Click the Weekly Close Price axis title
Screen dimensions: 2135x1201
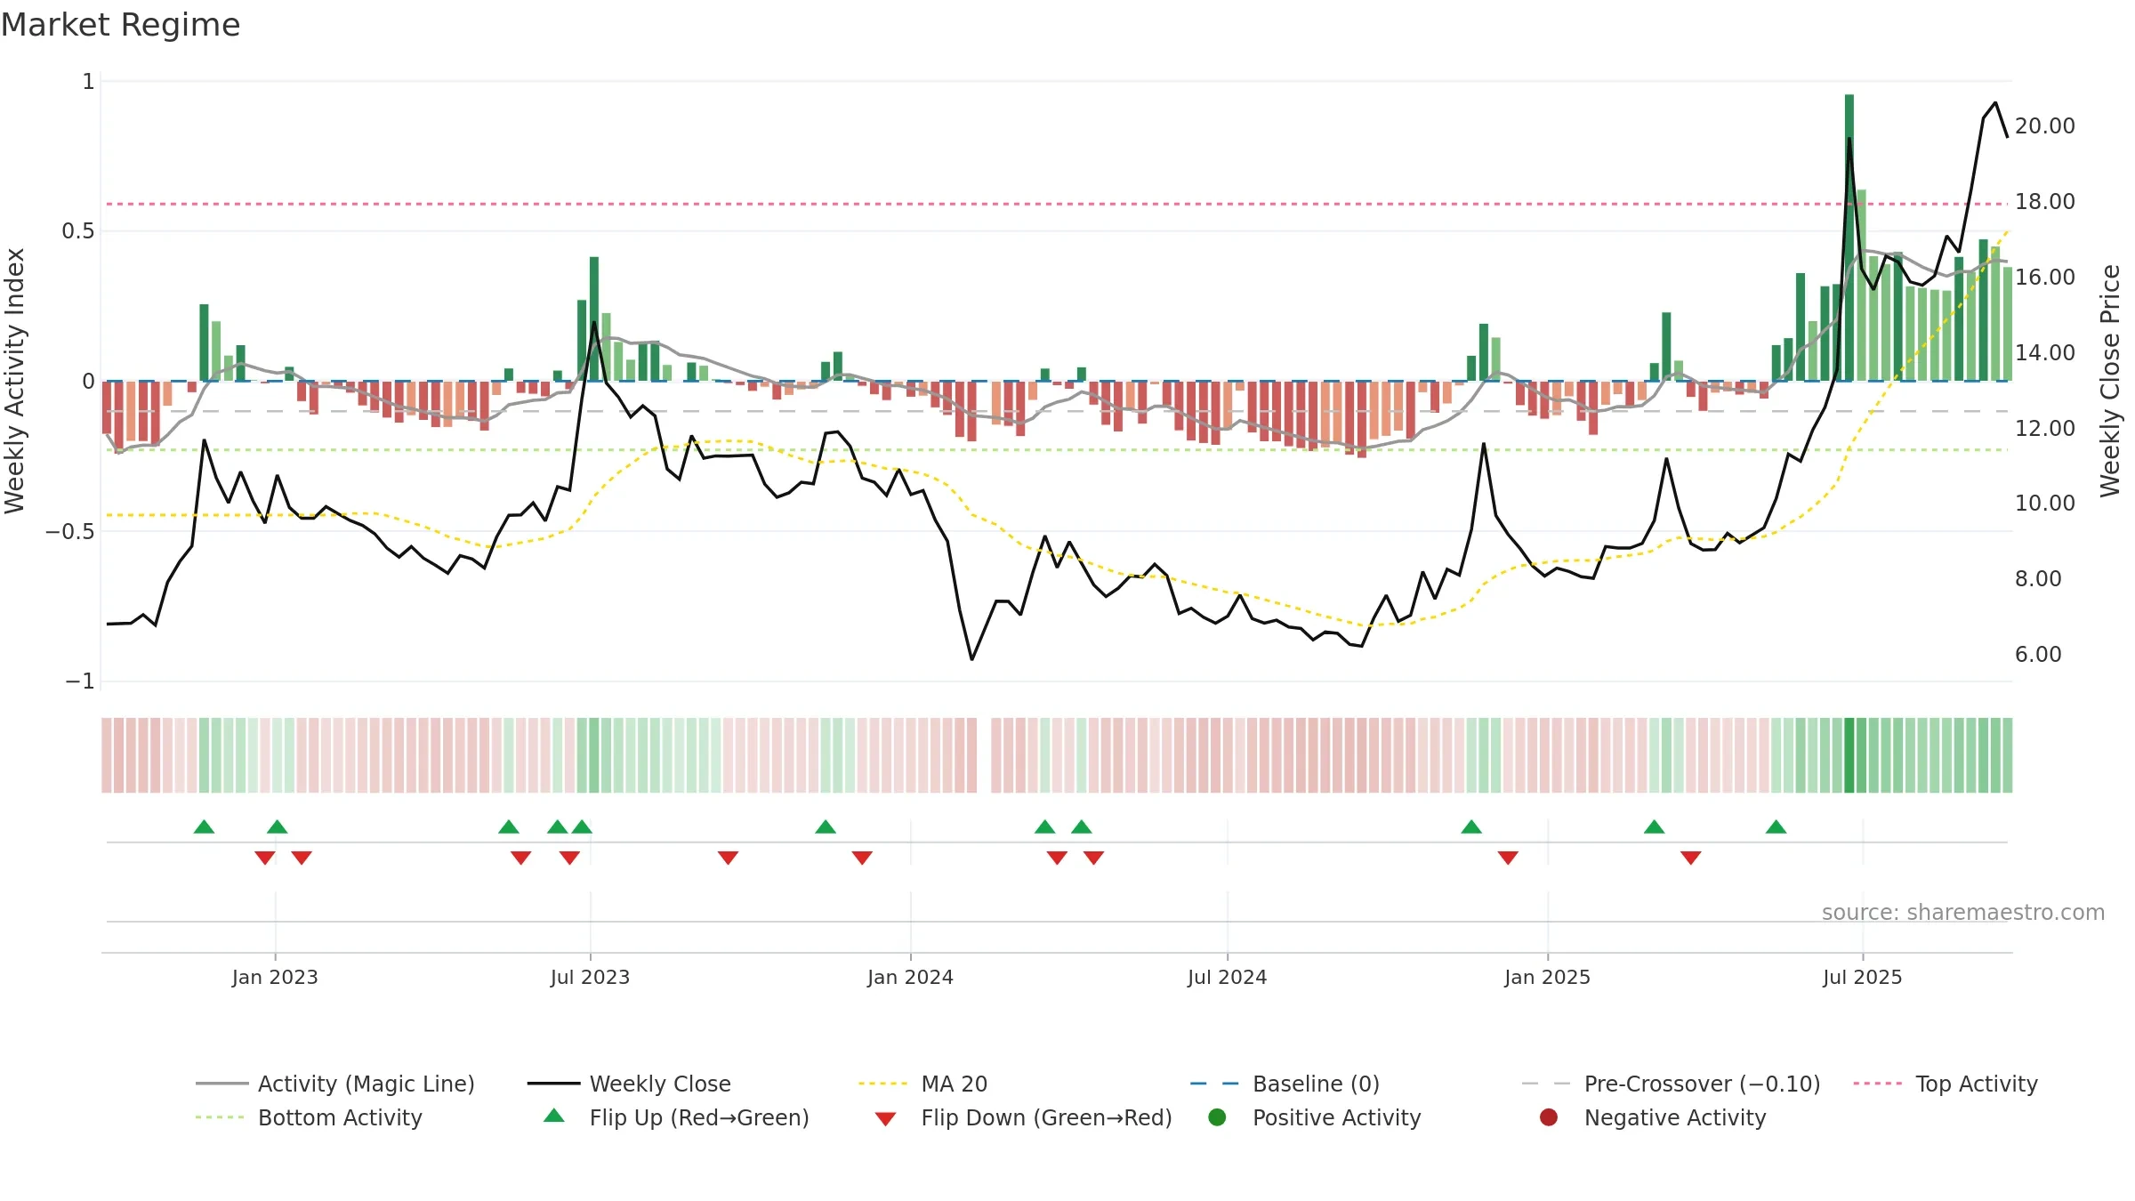[x=2110, y=381]
